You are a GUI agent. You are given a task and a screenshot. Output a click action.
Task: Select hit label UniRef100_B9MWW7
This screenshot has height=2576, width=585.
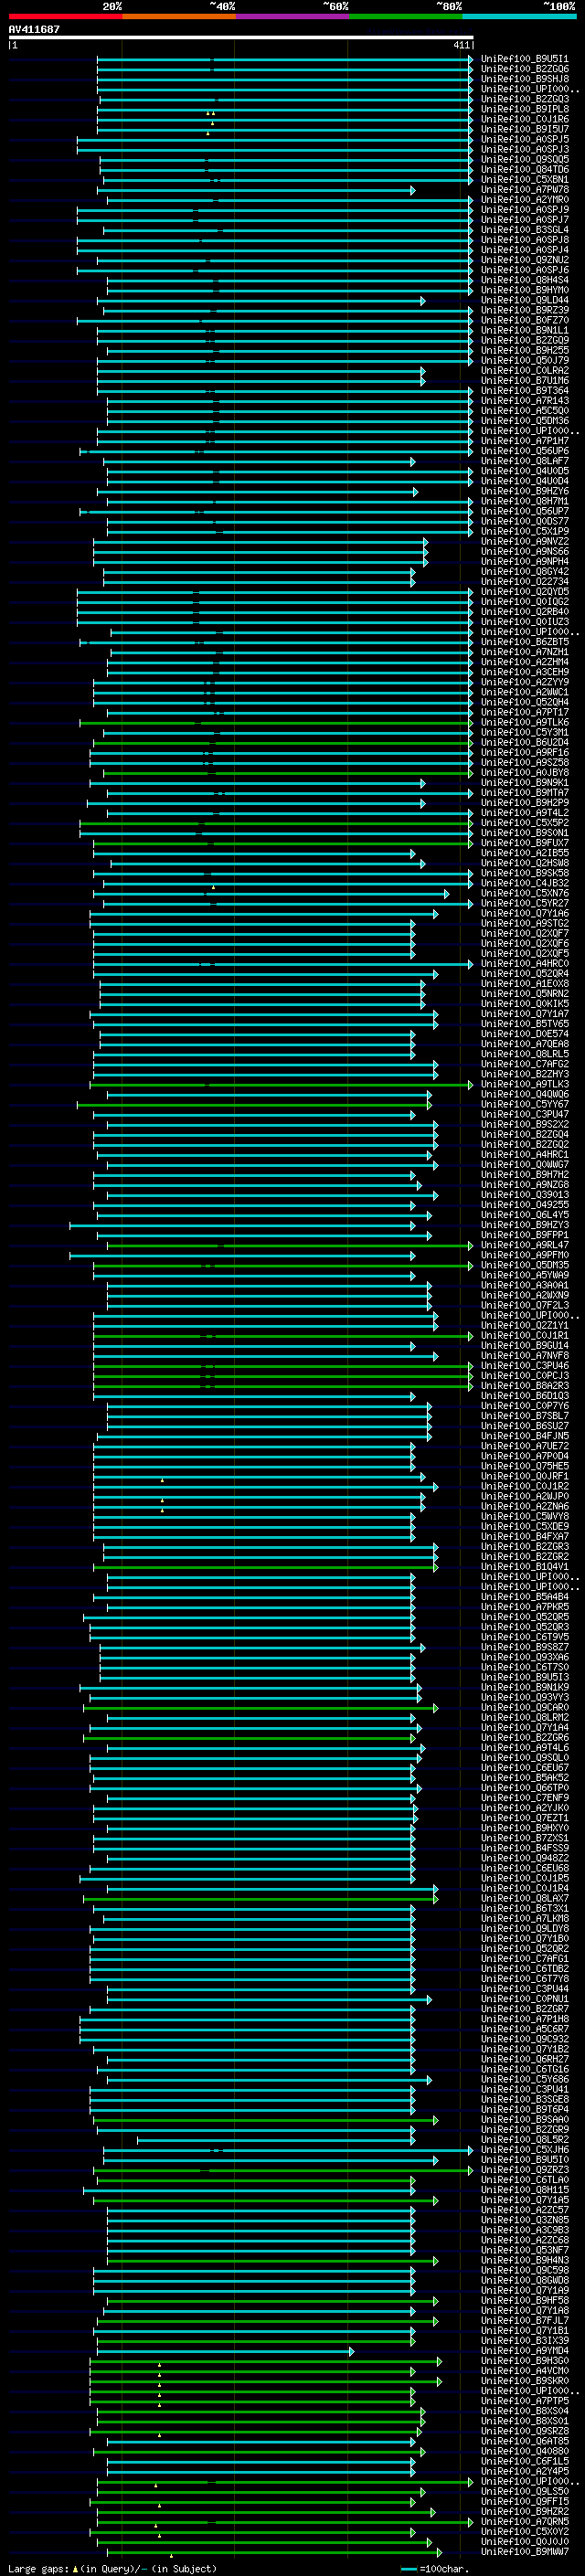(x=525, y=2552)
